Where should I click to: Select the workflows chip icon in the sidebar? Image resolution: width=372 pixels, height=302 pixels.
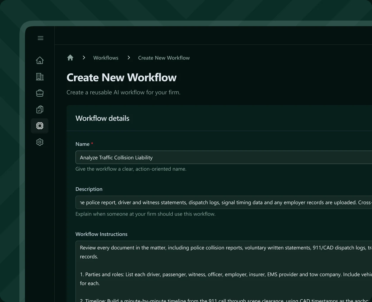pyautogui.click(x=40, y=126)
